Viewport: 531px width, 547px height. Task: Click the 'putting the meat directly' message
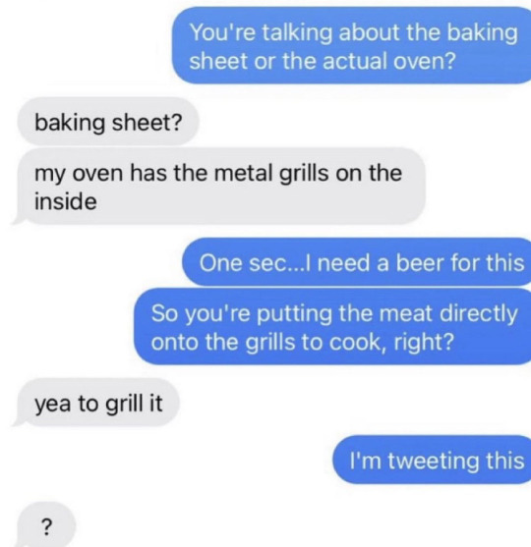(332, 326)
